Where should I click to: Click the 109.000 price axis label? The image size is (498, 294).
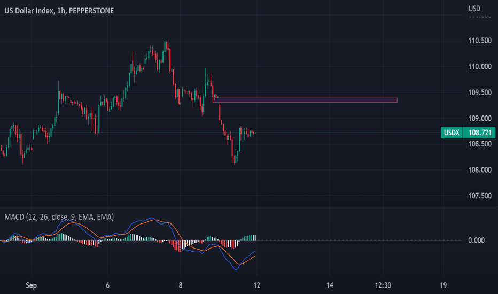pyautogui.click(x=480, y=119)
